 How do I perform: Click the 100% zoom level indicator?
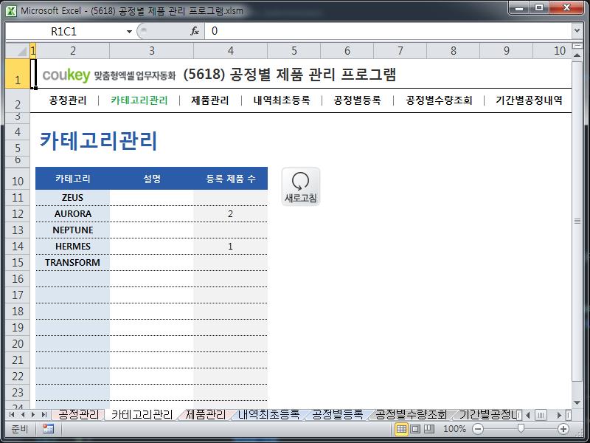pos(454,429)
